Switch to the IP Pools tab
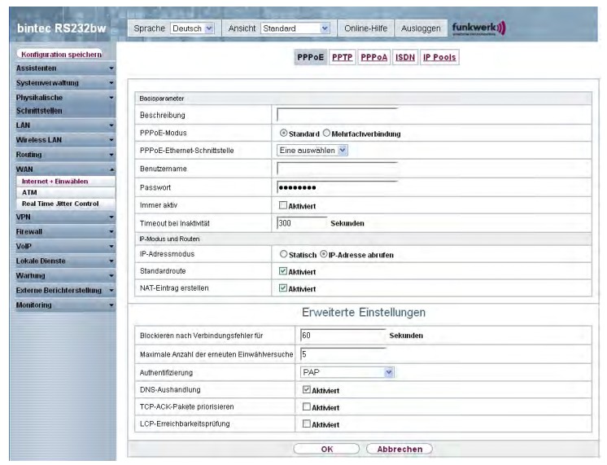The height and width of the screenshot is (465, 607). coord(439,57)
